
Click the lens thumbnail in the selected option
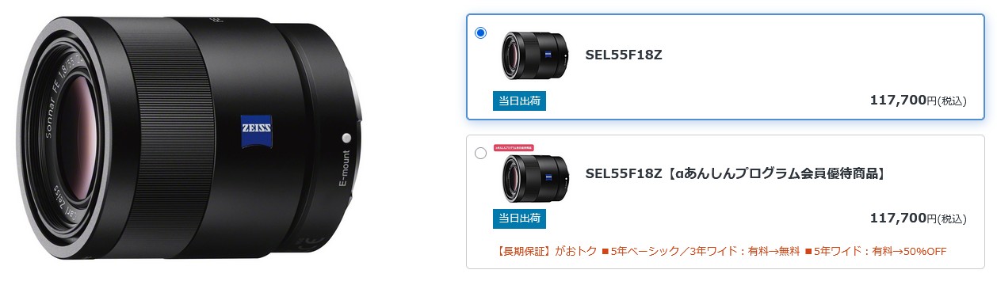(534, 55)
